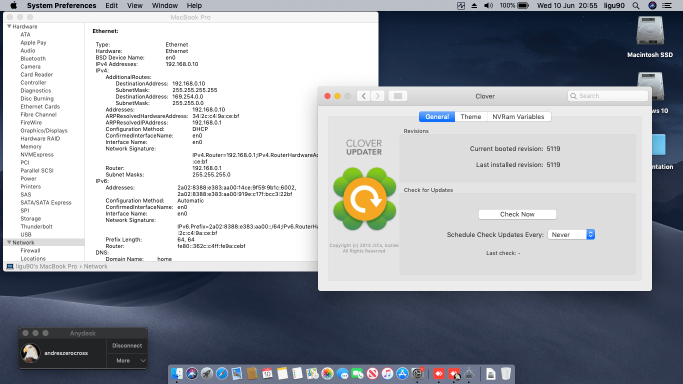Switch to the General tab in Clover
The width and height of the screenshot is (683, 384).
tap(437, 116)
